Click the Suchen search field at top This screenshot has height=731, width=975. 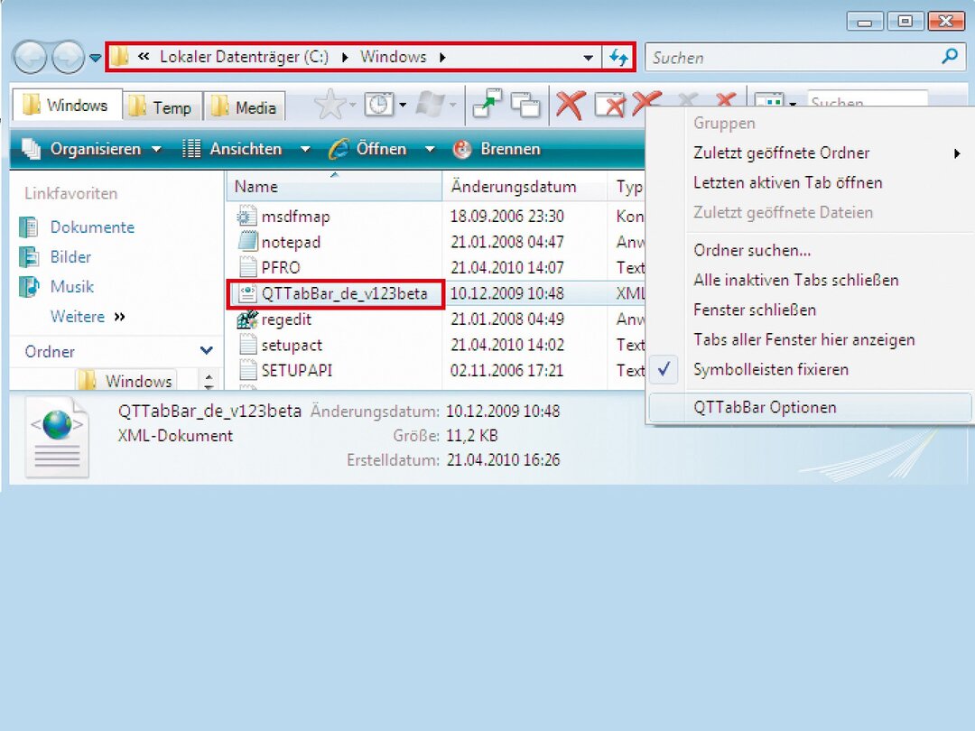tap(794, 58)
